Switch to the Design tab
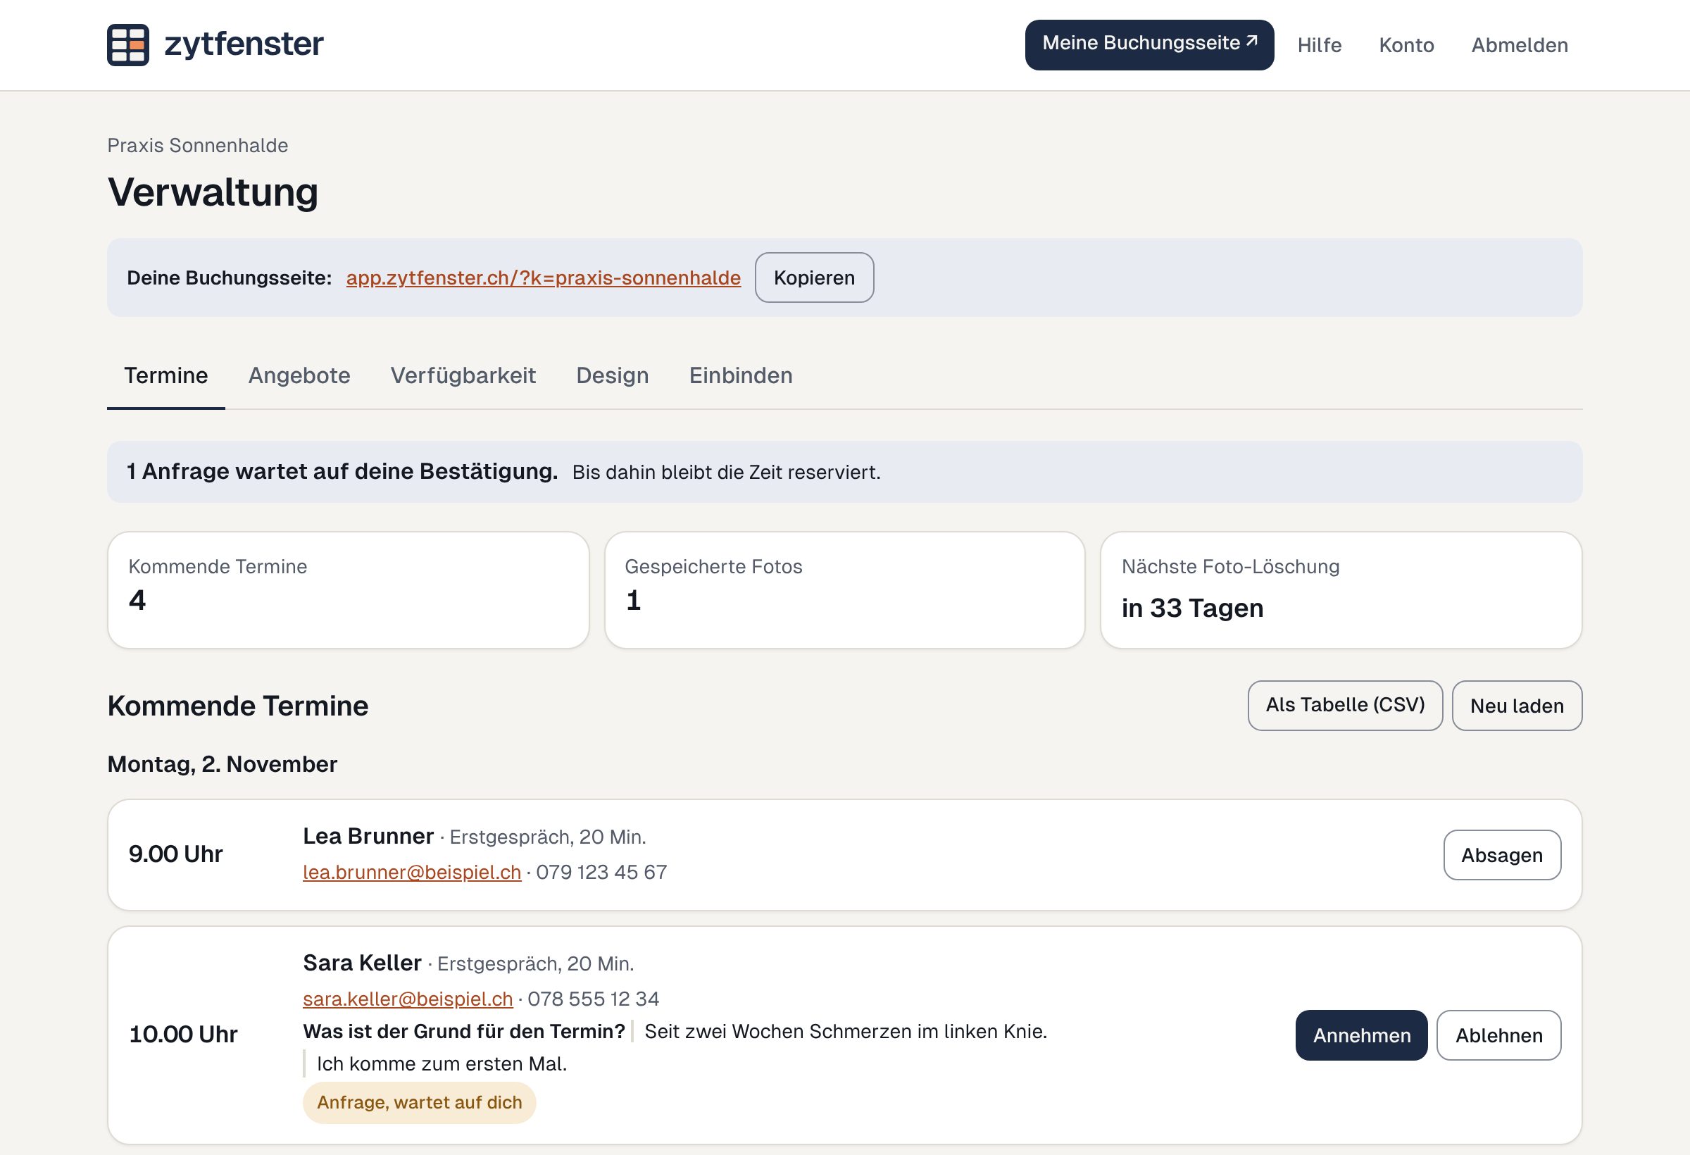 click(613, 375)
